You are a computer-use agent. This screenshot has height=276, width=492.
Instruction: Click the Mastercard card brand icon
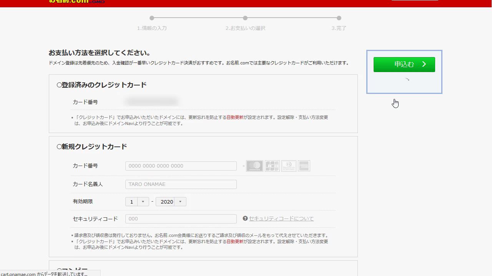pos(254,166)
